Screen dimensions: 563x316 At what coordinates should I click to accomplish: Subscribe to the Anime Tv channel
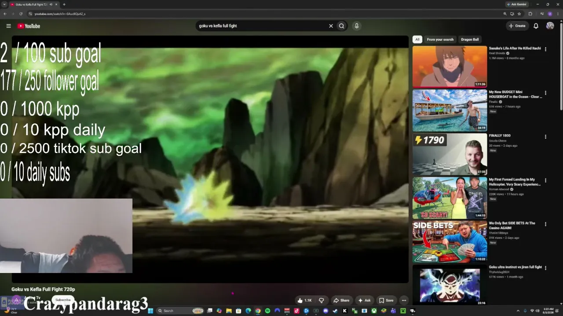[x=63, y=300]
